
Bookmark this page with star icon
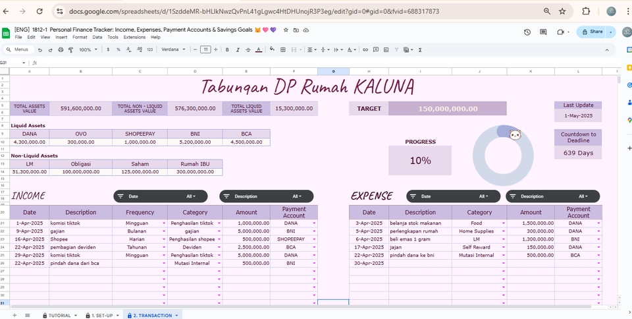(x=562, y=11)
